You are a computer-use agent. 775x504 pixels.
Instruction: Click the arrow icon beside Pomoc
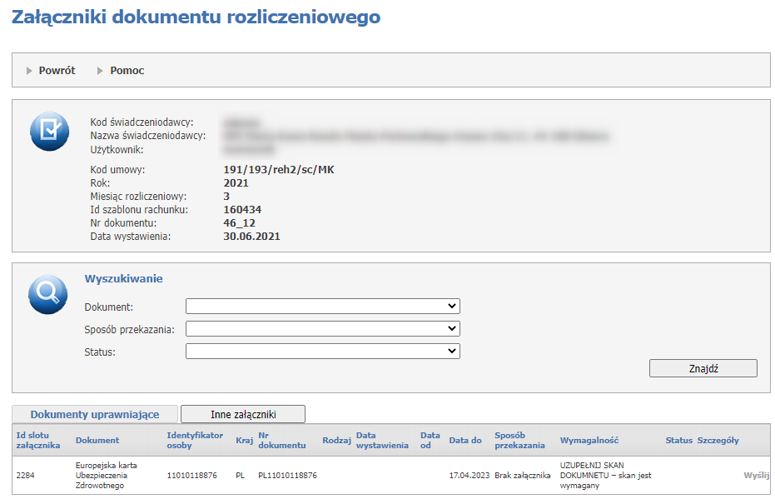[x=101, y=71]
